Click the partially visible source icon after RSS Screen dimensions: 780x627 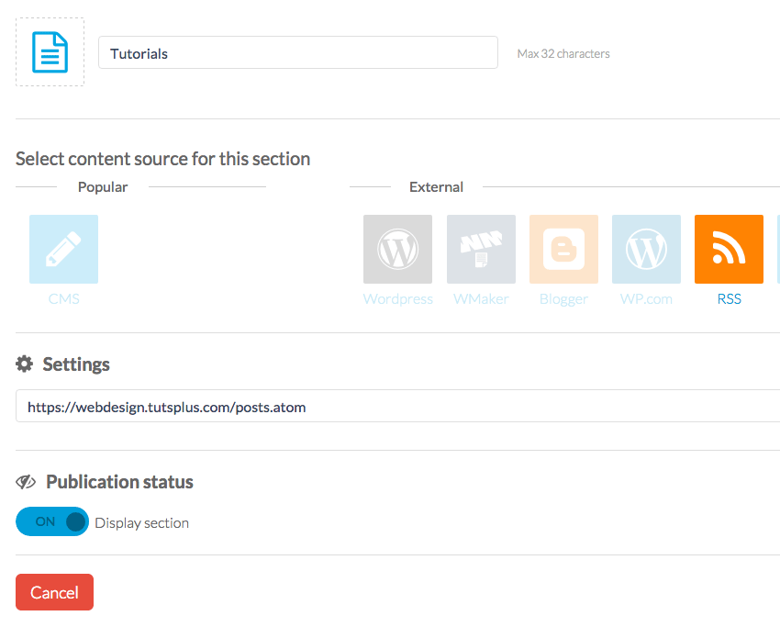[778, 249]
